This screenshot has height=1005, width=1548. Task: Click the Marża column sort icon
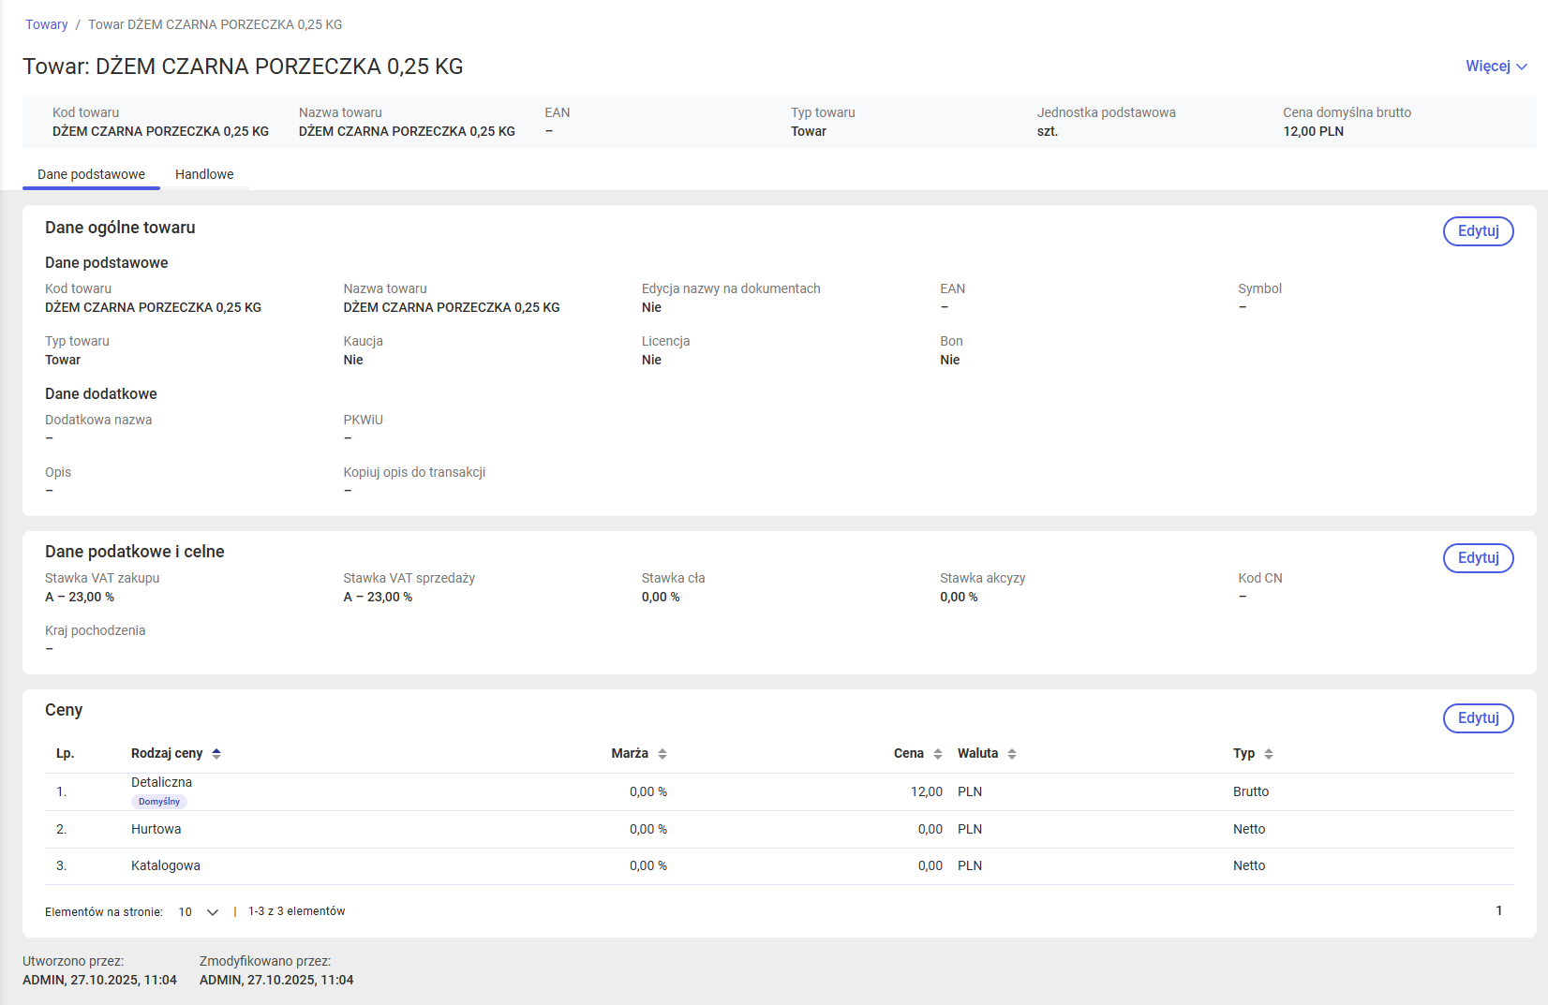tap(662, 754)
